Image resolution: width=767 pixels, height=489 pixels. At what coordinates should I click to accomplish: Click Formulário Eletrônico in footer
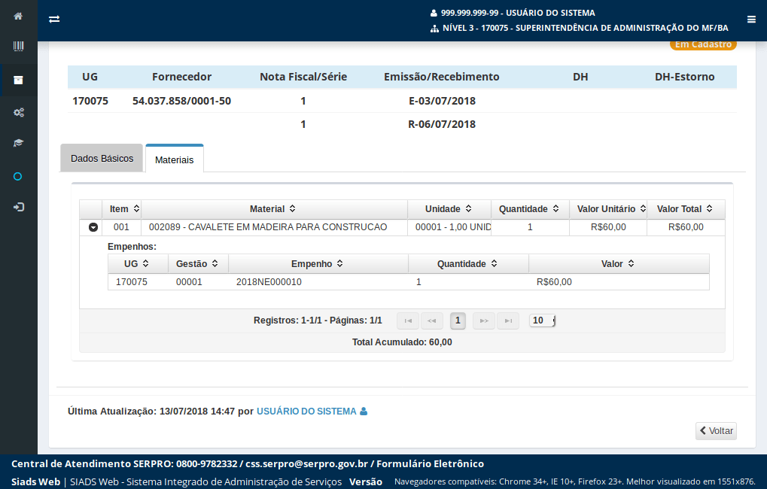coord(430,464)
